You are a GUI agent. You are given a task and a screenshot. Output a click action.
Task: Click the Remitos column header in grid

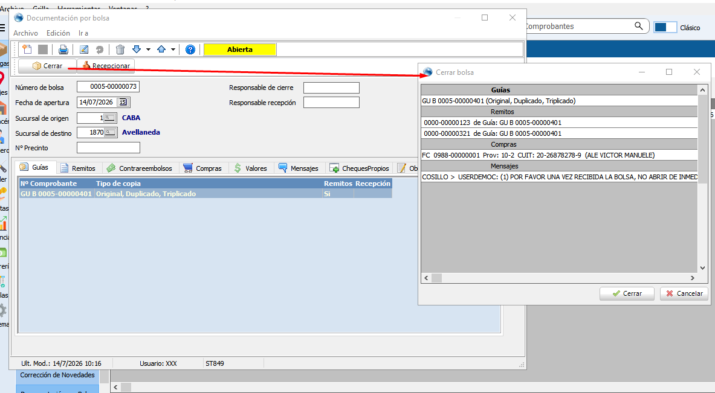pos(338,184)
